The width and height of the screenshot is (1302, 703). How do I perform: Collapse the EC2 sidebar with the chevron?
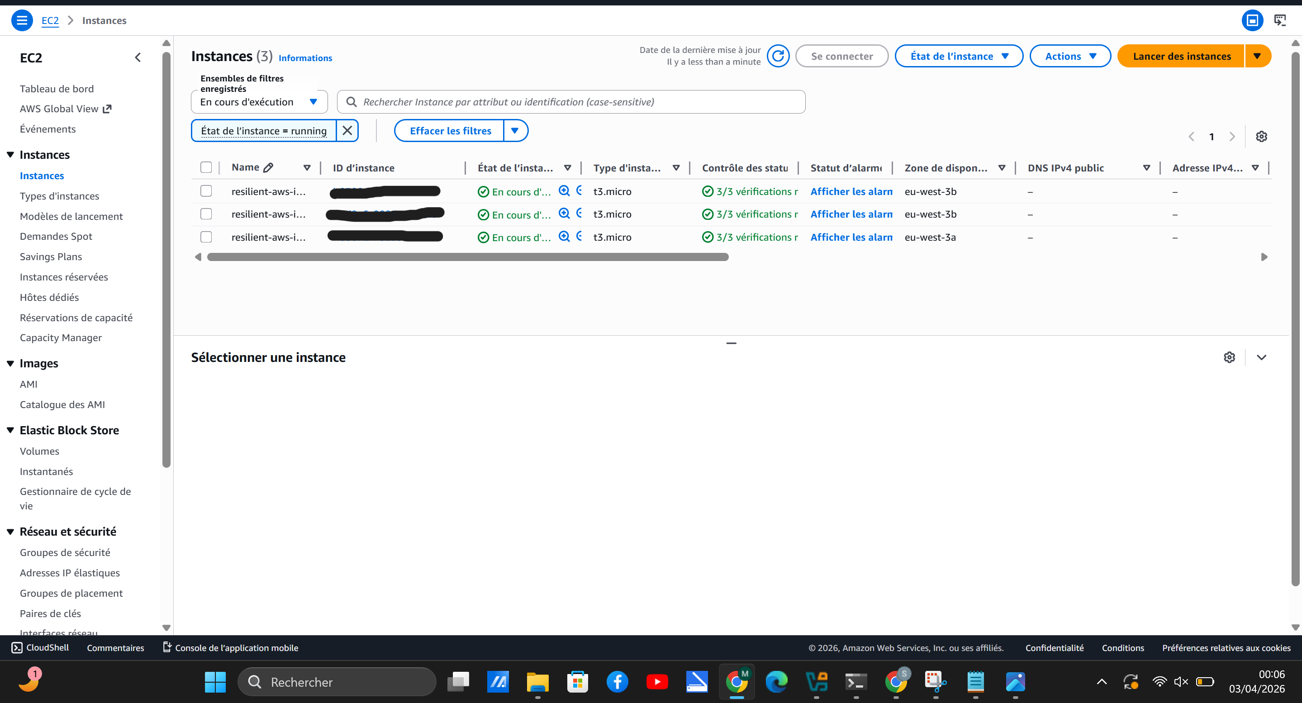pos(138,57)
